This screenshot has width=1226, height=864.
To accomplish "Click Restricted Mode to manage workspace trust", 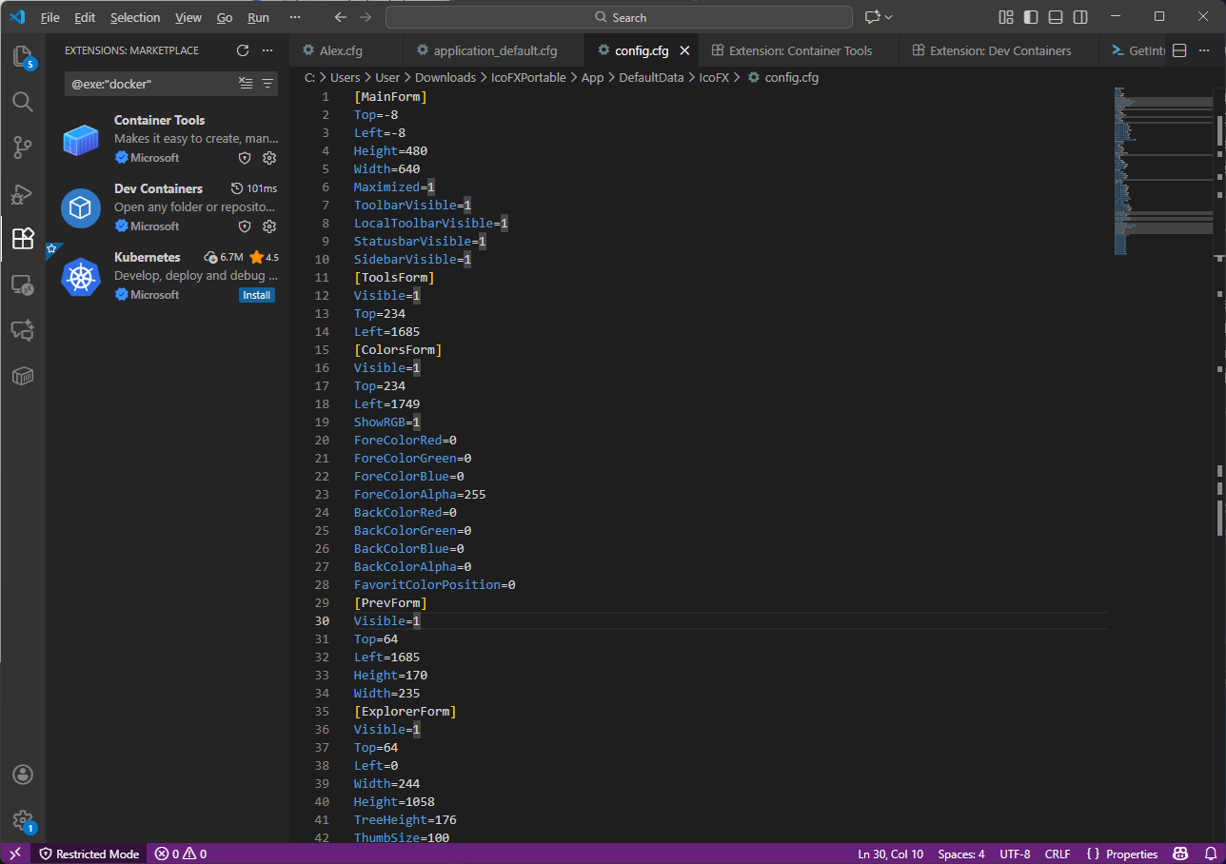I will tap(89, 854).
